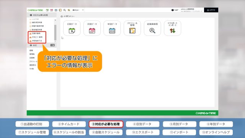Open the スケジュール管理 tile
This screenshot has height=138, width=245.
(x=132, y=28)
